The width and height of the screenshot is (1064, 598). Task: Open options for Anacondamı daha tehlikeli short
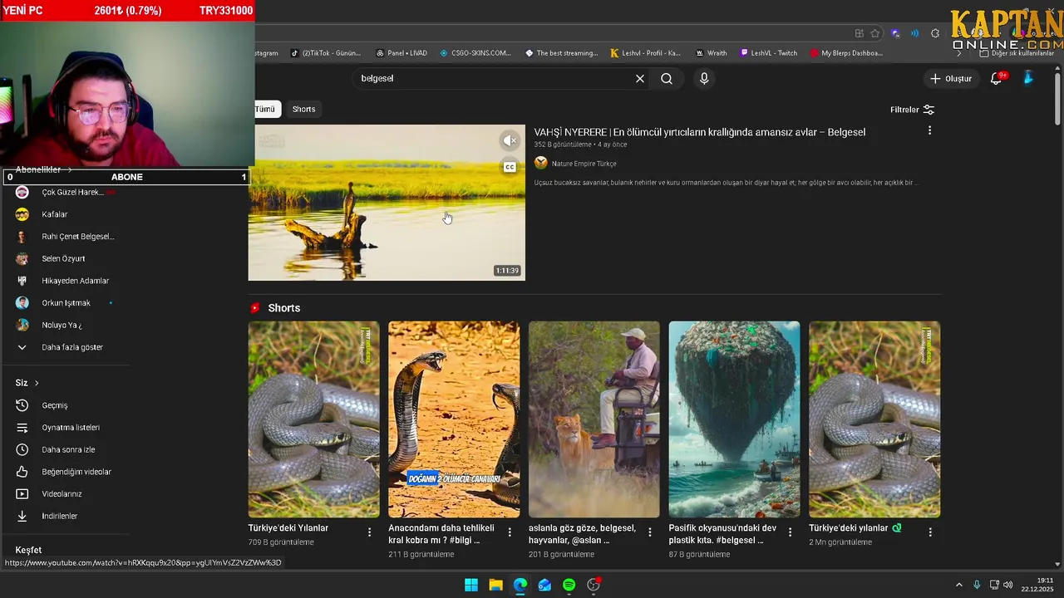[510, 532]
